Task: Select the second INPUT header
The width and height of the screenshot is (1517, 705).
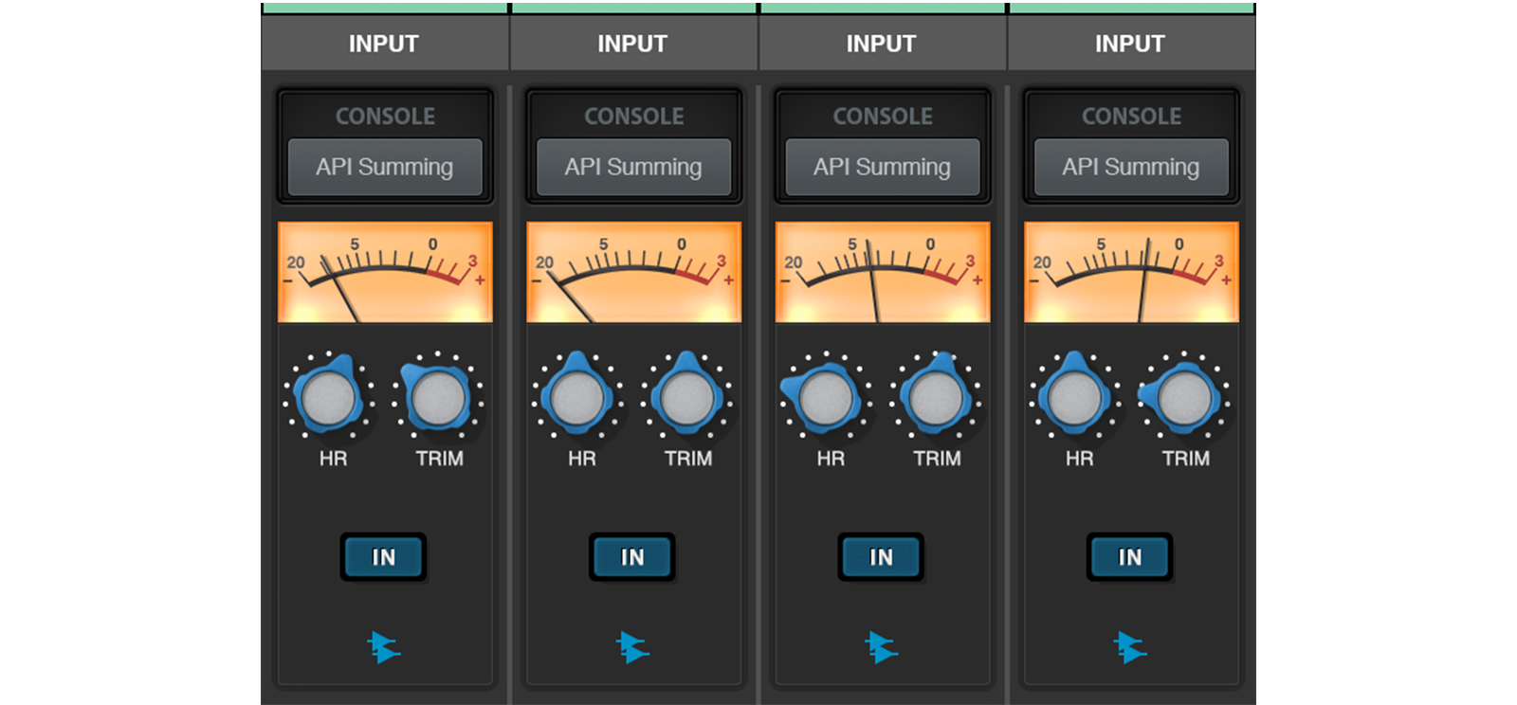Action: point(633,44)
